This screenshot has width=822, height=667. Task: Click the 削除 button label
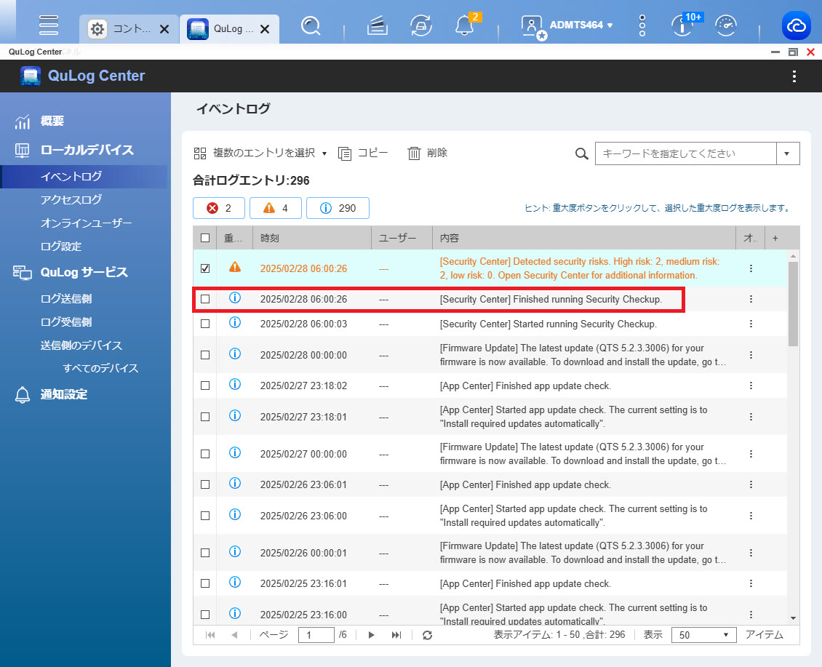coord(436,153)
